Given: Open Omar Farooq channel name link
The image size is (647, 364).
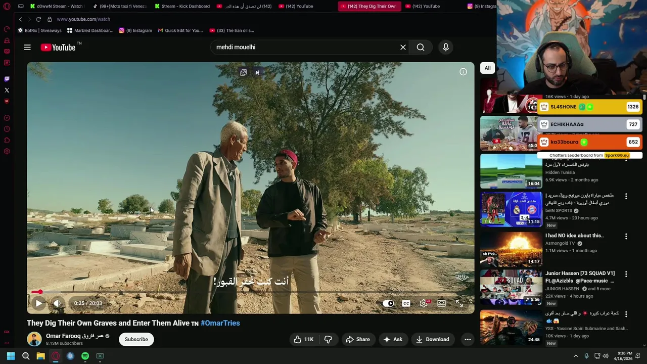Looking at the screenshot, I should (75, 336).
